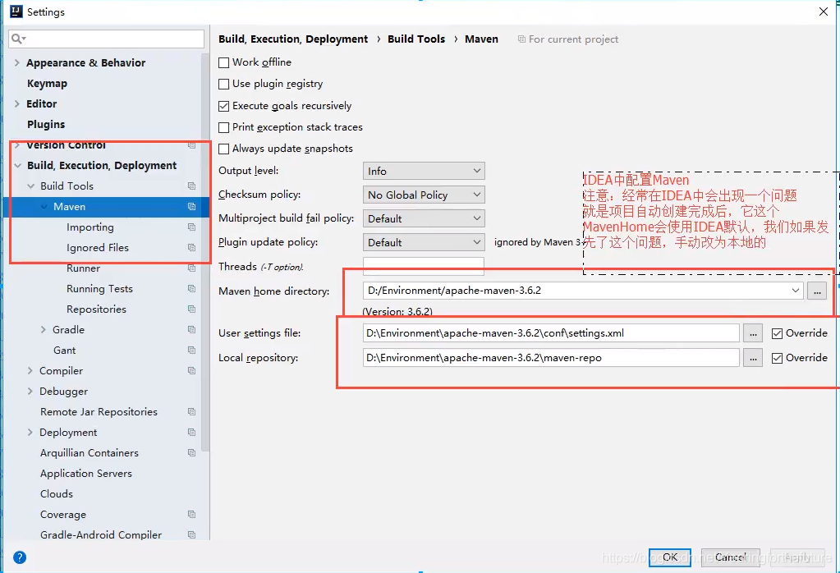
Task: Browse for User settings file
Action: pos(753,333)
